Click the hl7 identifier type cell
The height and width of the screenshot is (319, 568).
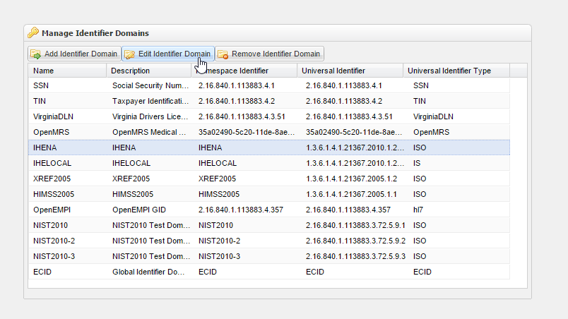pyautogui.click(x=418, y=210)
